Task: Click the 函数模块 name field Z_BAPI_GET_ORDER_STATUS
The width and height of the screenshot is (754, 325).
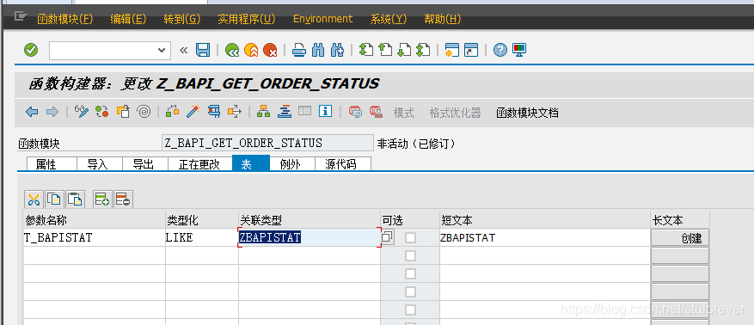Action: click(267, 144)
